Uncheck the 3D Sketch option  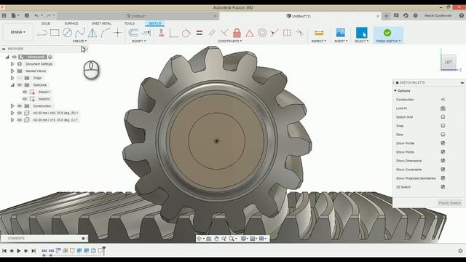coord(443,187)
